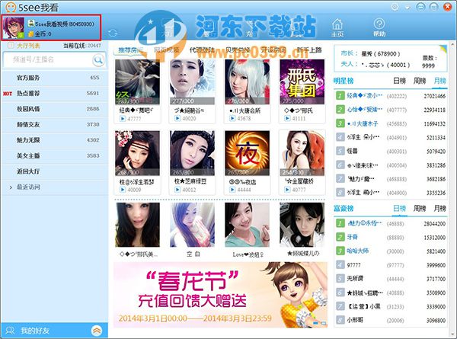Image resolution: width=457 pixels, height=339 pixels.
Task: Expand the 我的好友 panel with the up arrows
Action: click(x=97, y=331)
